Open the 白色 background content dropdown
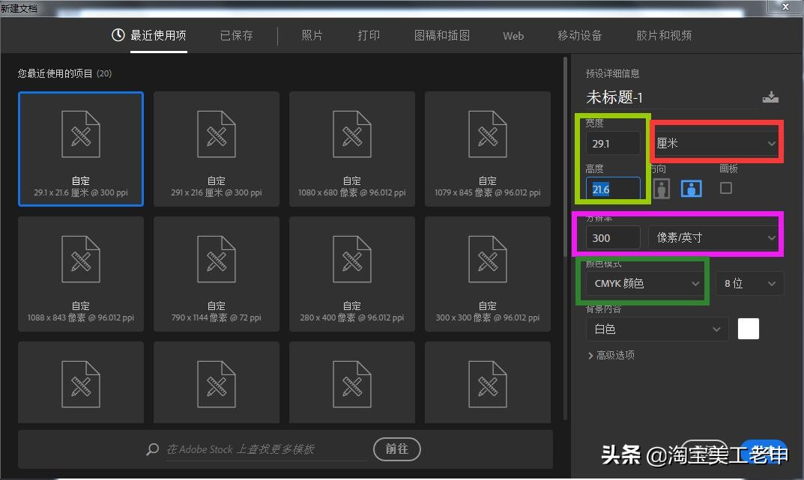The height and width of the screenshot is (480, 804). (656, 328)
